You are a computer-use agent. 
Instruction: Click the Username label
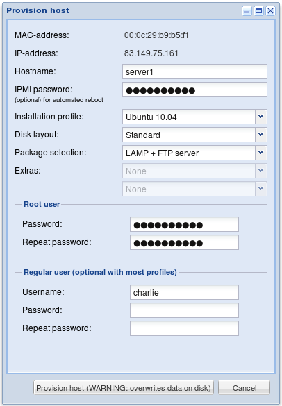(x=43, y=292)
